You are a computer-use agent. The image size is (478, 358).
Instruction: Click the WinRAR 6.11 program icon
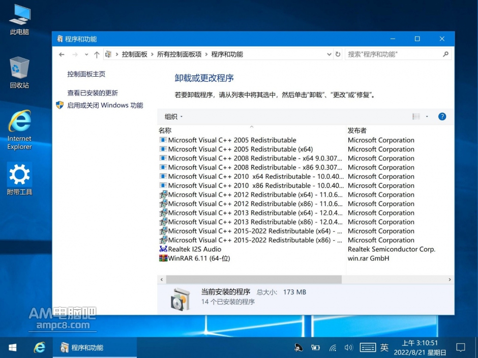click(x=163, y=258)
